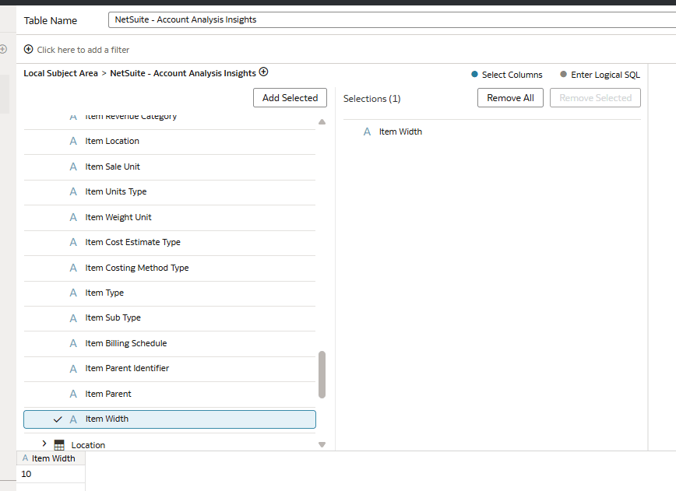
Task: Open the NetSuite - Account Analysis Insights breadcrumb
Action: coord(183,73)
